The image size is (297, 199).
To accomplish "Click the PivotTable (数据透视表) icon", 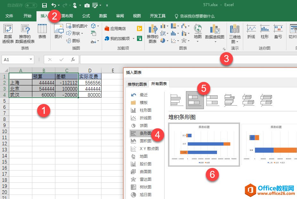I will tap(8, 34).
